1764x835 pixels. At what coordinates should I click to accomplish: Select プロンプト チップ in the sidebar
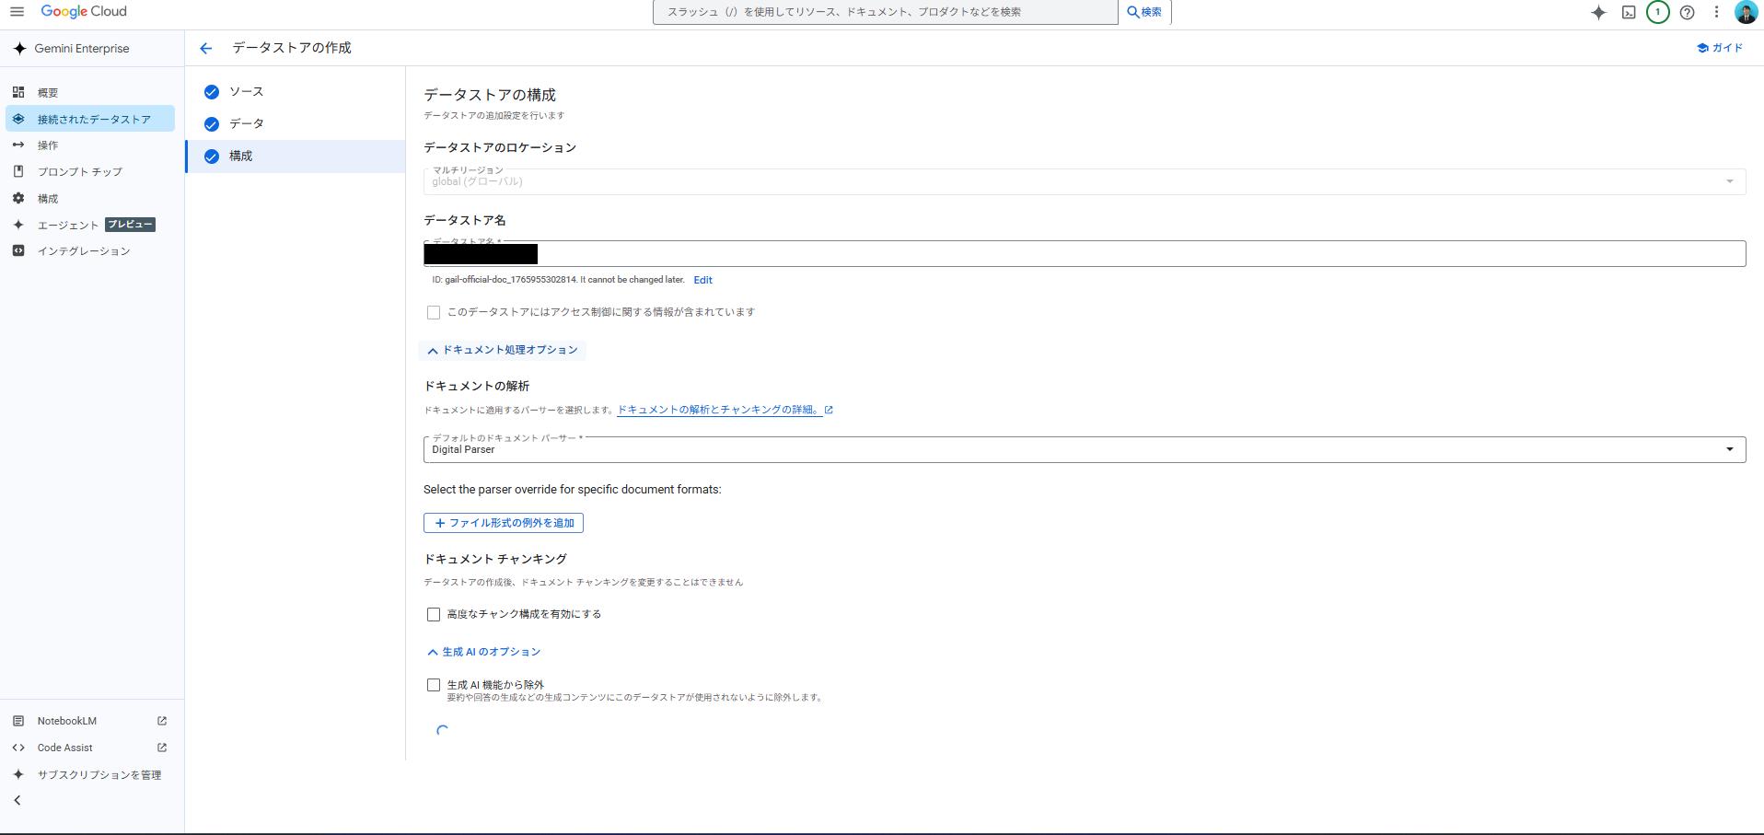[x=79, y=172]
